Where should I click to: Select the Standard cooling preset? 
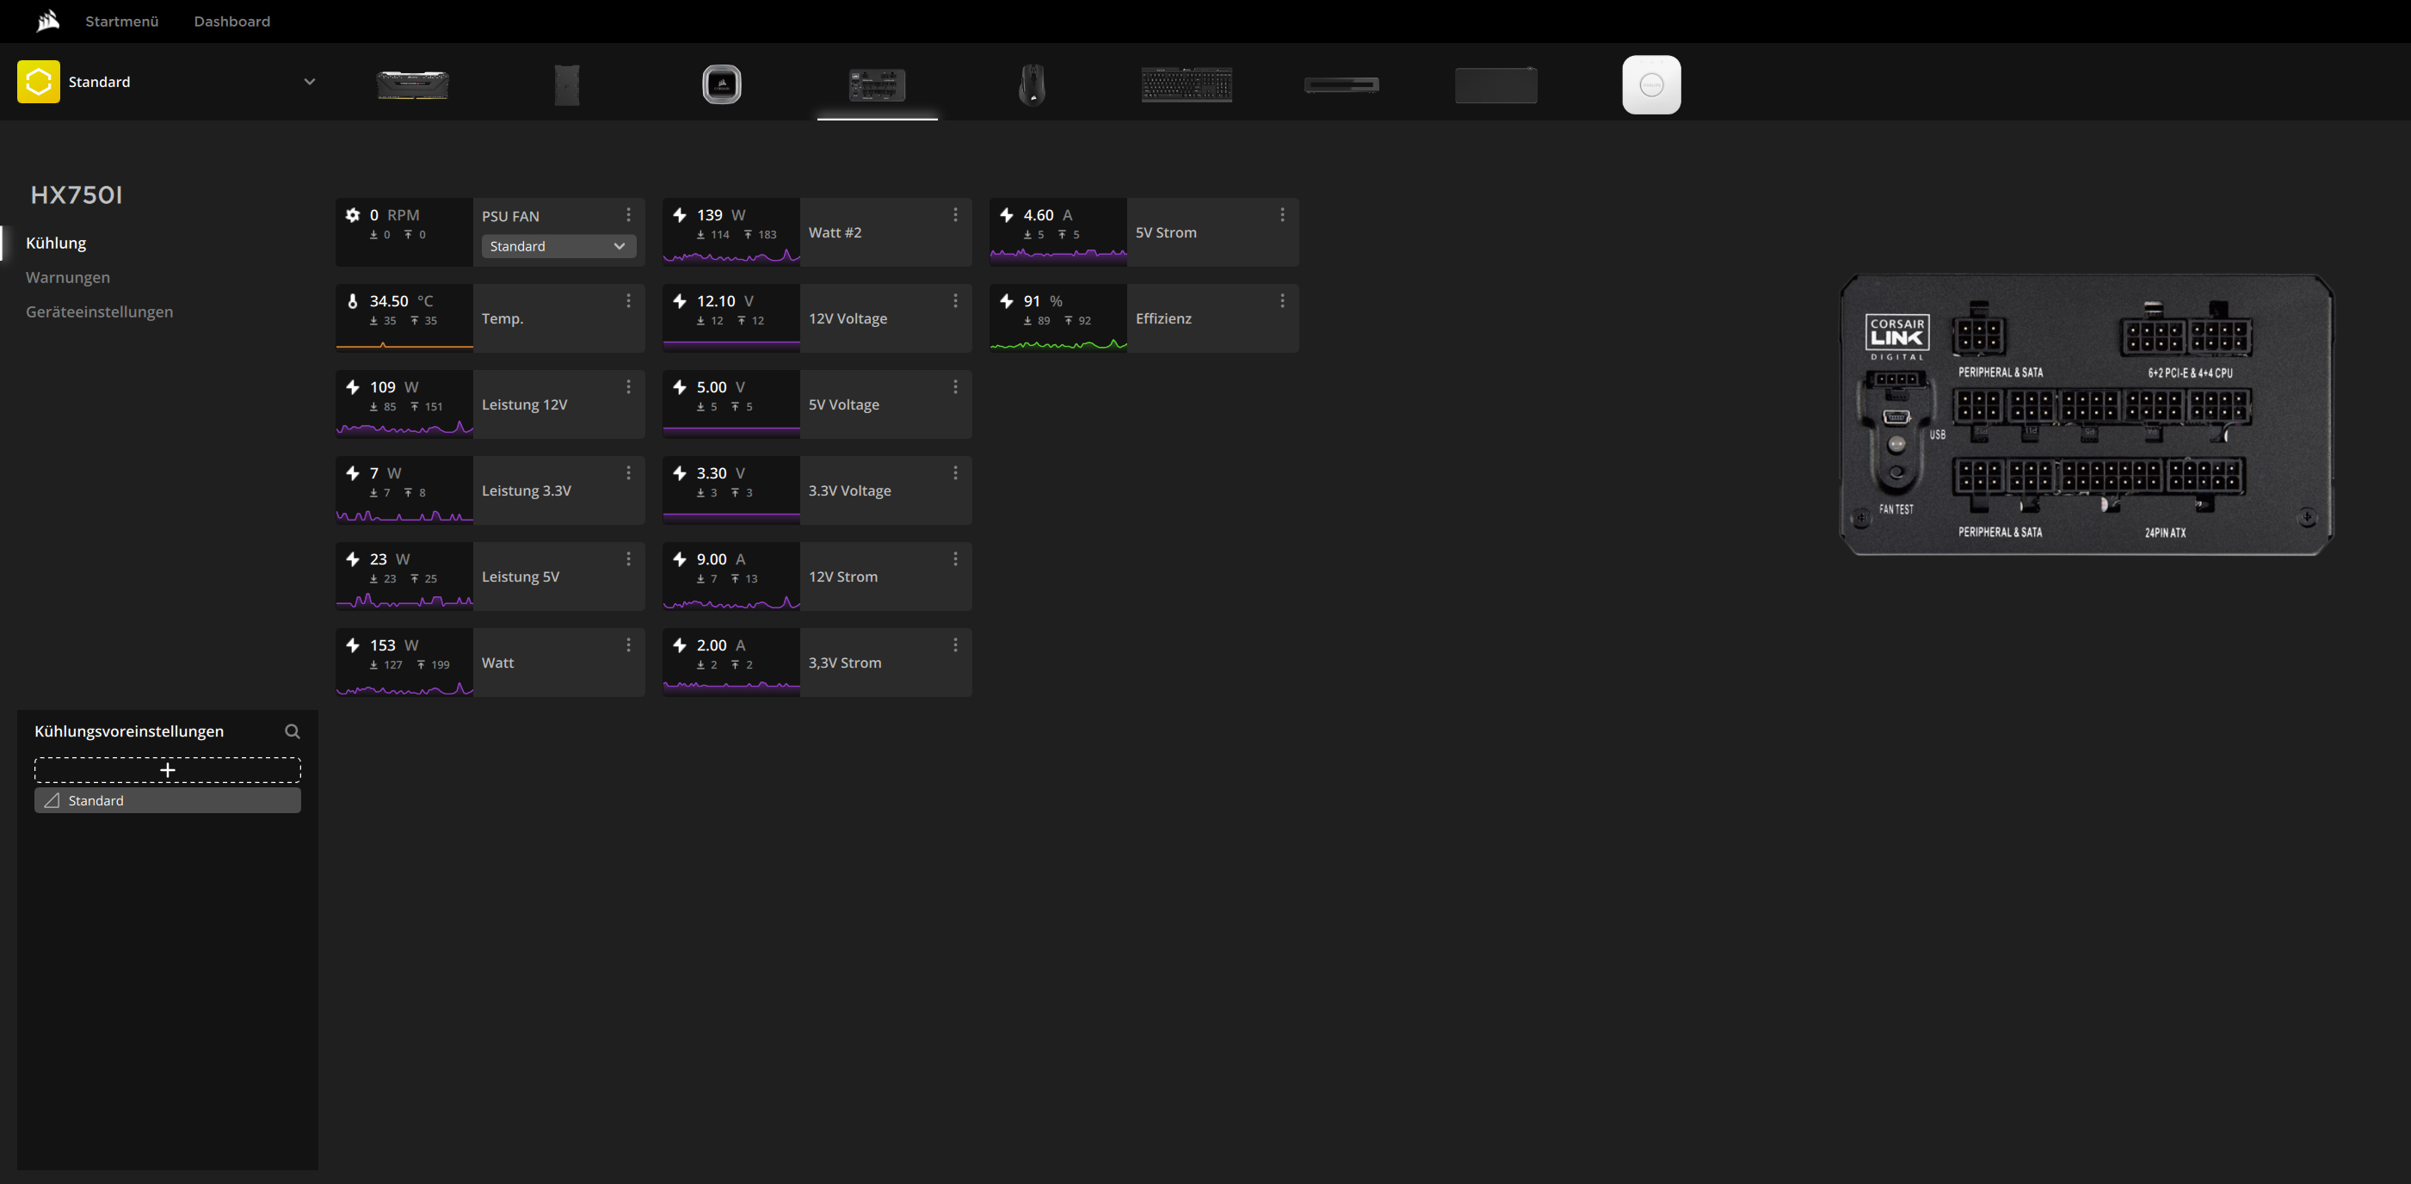[168, 800]
